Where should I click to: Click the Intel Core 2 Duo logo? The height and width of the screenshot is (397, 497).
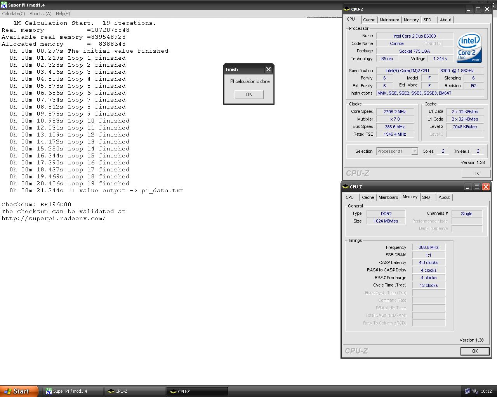(x=469, y=48)
